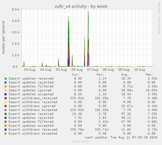Click the 'Max:' column header

click(x=149, y=75)
